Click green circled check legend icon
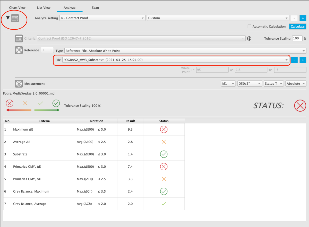This screenshot has width=309, height=227. tap(56, 103)
